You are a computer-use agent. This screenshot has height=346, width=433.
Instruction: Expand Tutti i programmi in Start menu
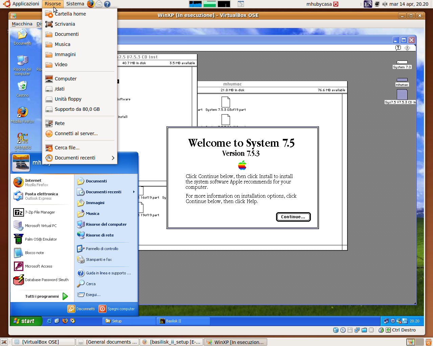pyautogui.click(x=46, y=296)
